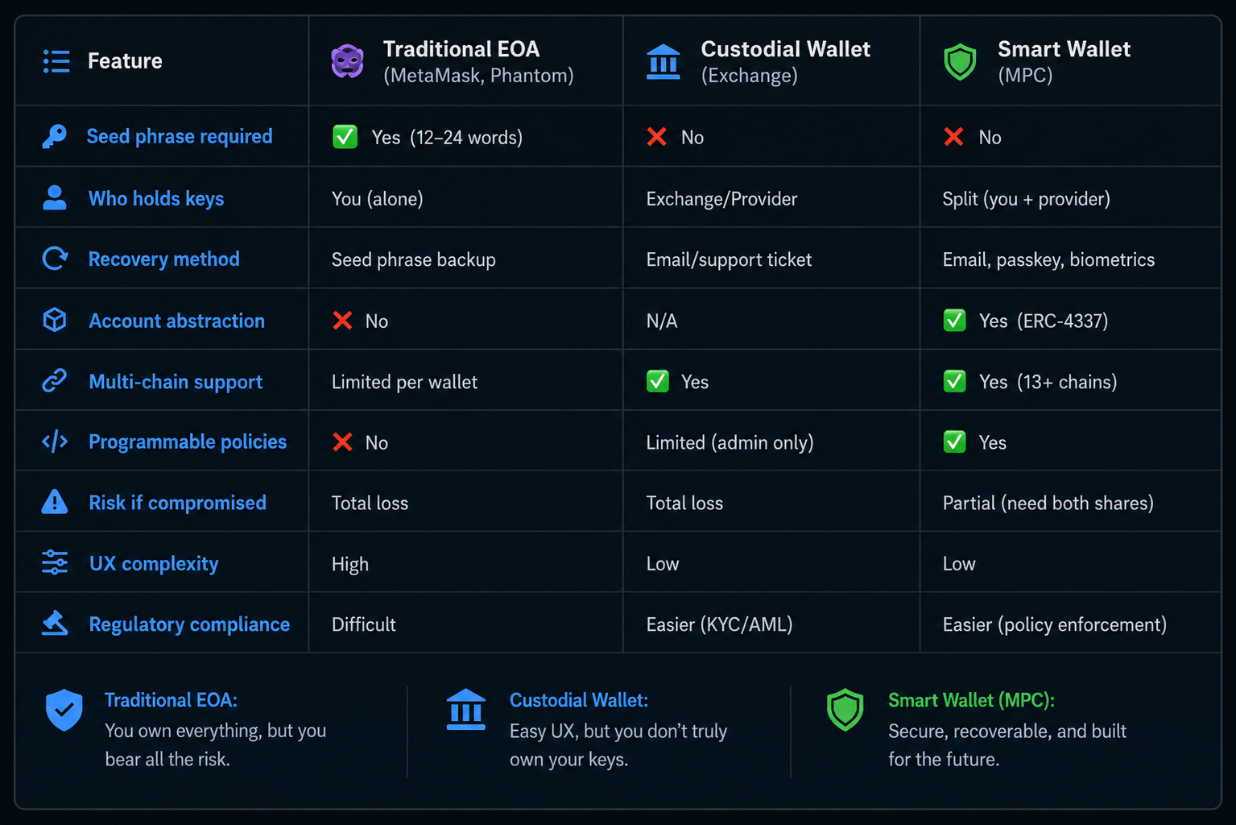The image size is (1236, 825).
Task: Click the "Split (you + provider)" cell
Action: point(1027,199)
